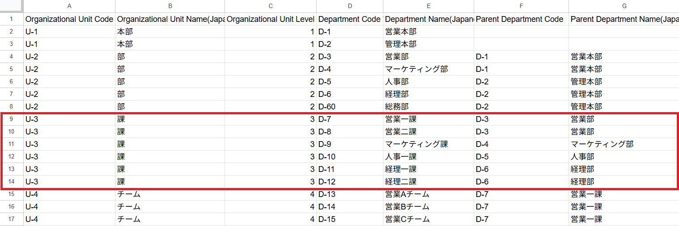Select column E header

pyautogui.click(x=429, y=6)
